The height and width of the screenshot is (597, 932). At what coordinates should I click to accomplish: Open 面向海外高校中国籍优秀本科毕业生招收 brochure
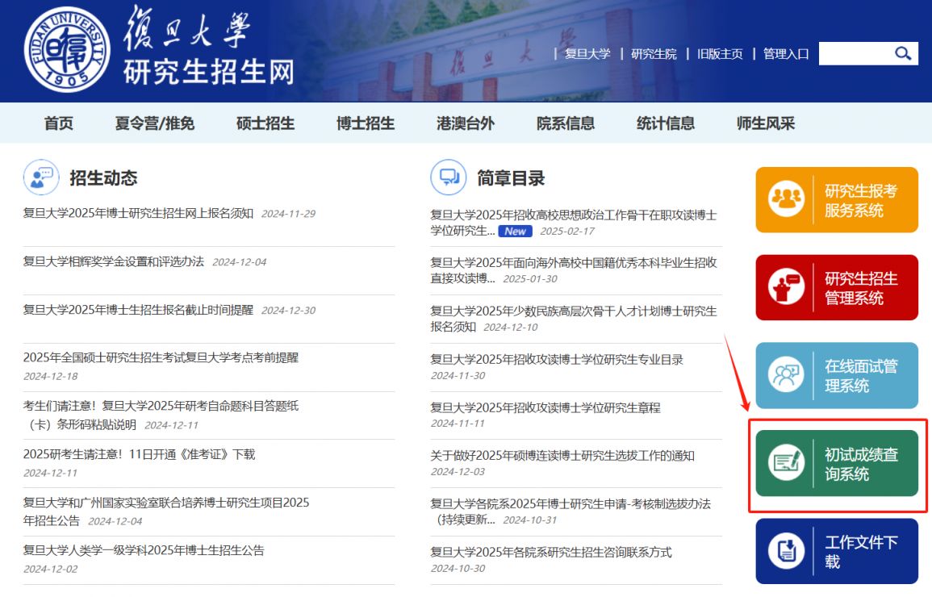click(x=574, y=270)
